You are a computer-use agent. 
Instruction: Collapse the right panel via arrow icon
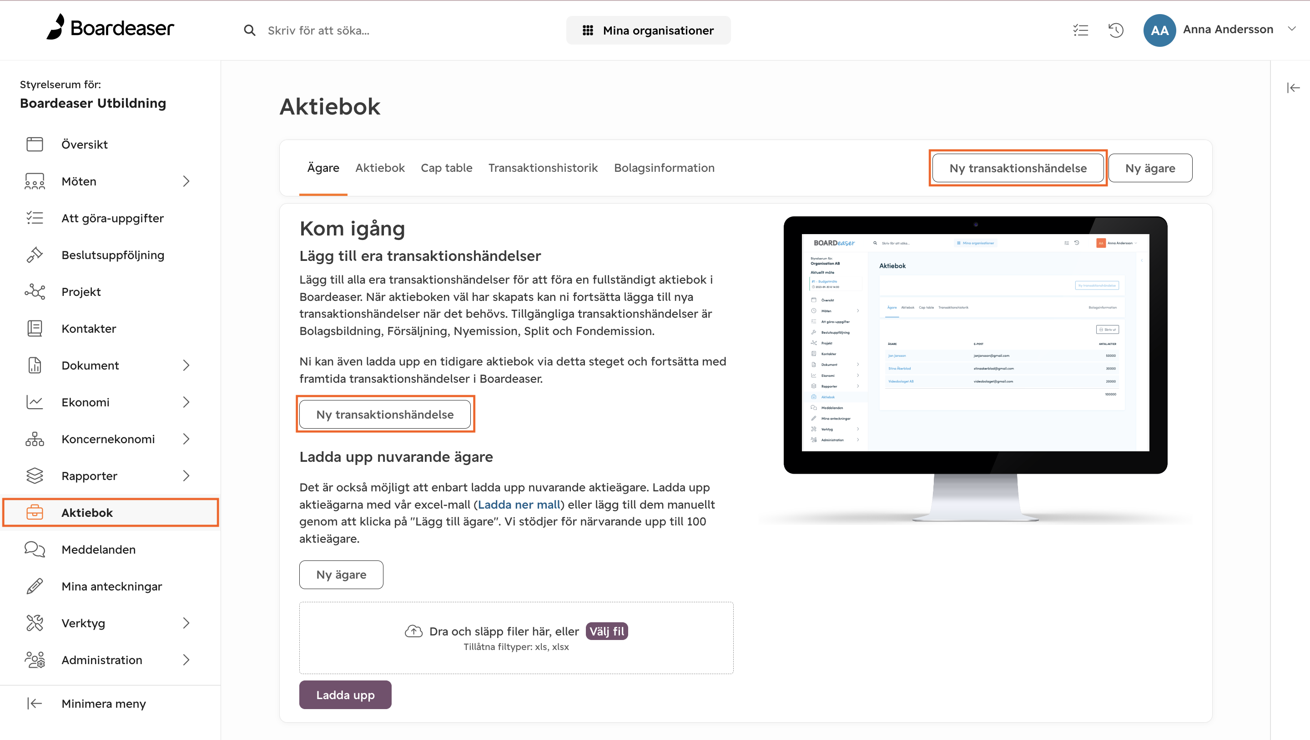click(x=1293, y=87)
